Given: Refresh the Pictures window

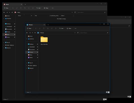Looking at the screenshot, I should point(78,33).
